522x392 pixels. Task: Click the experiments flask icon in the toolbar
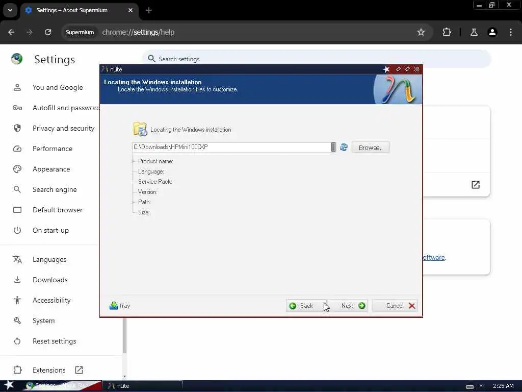tap(474, 32)
